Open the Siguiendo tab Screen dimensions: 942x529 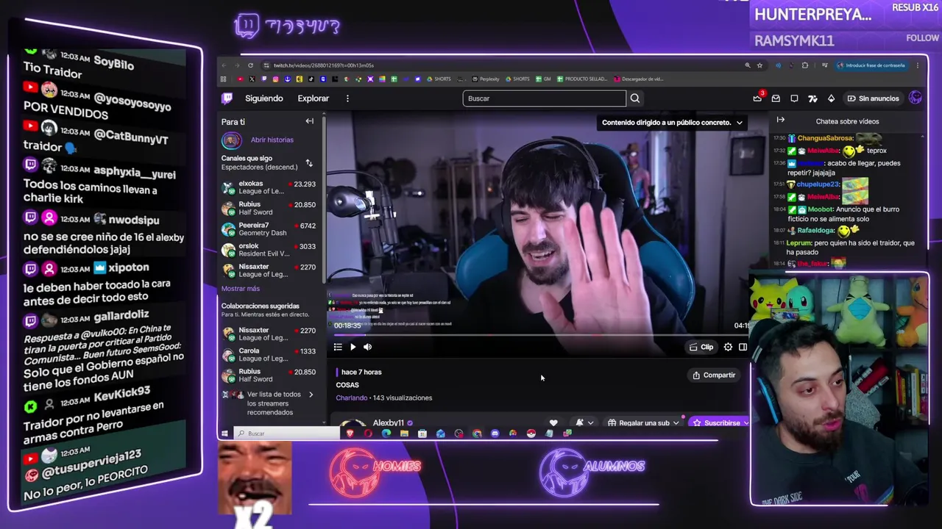264,98
